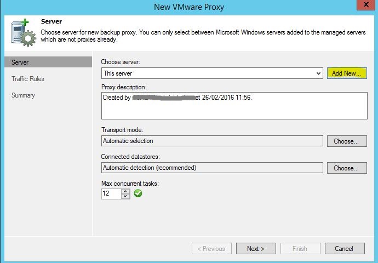Click the Transport mode Automatic selection field

212,141
